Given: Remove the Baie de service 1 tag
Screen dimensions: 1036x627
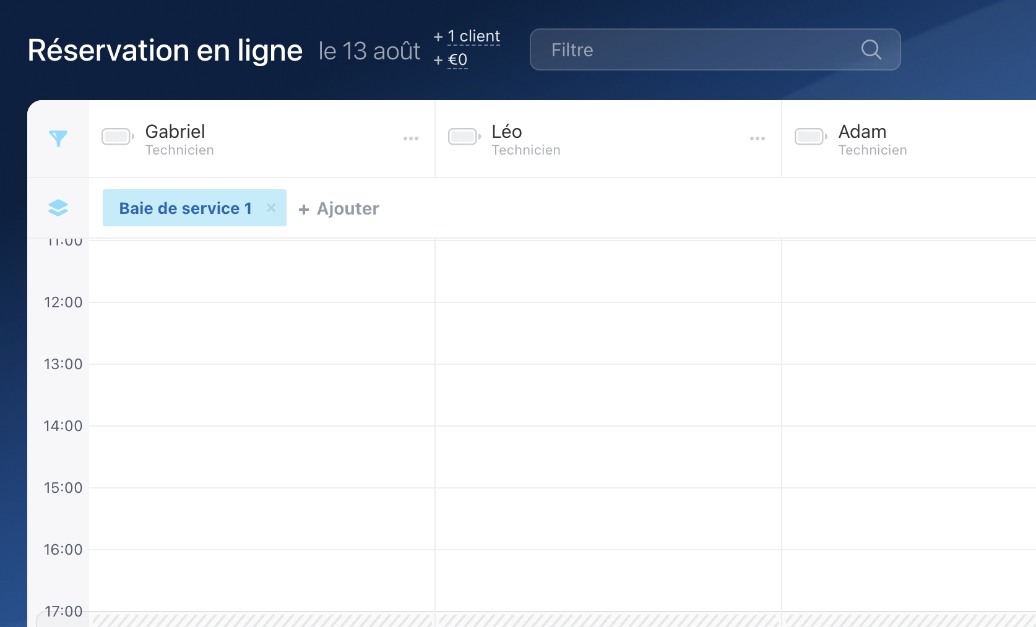Looking at the screenshot, I should tap(271, 208).
